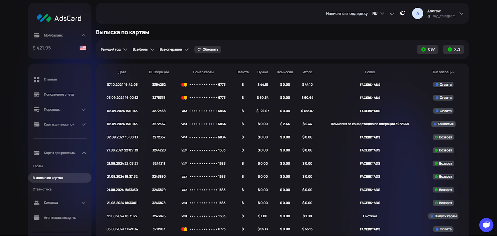The height and width of the screenshot is (236, 497).
Task: Open Карты submenu item
Action: 38,166
